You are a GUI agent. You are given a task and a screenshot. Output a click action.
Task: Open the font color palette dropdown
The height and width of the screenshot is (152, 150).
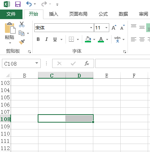107,39
